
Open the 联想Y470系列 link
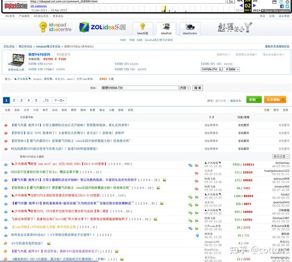coord(39,54)
